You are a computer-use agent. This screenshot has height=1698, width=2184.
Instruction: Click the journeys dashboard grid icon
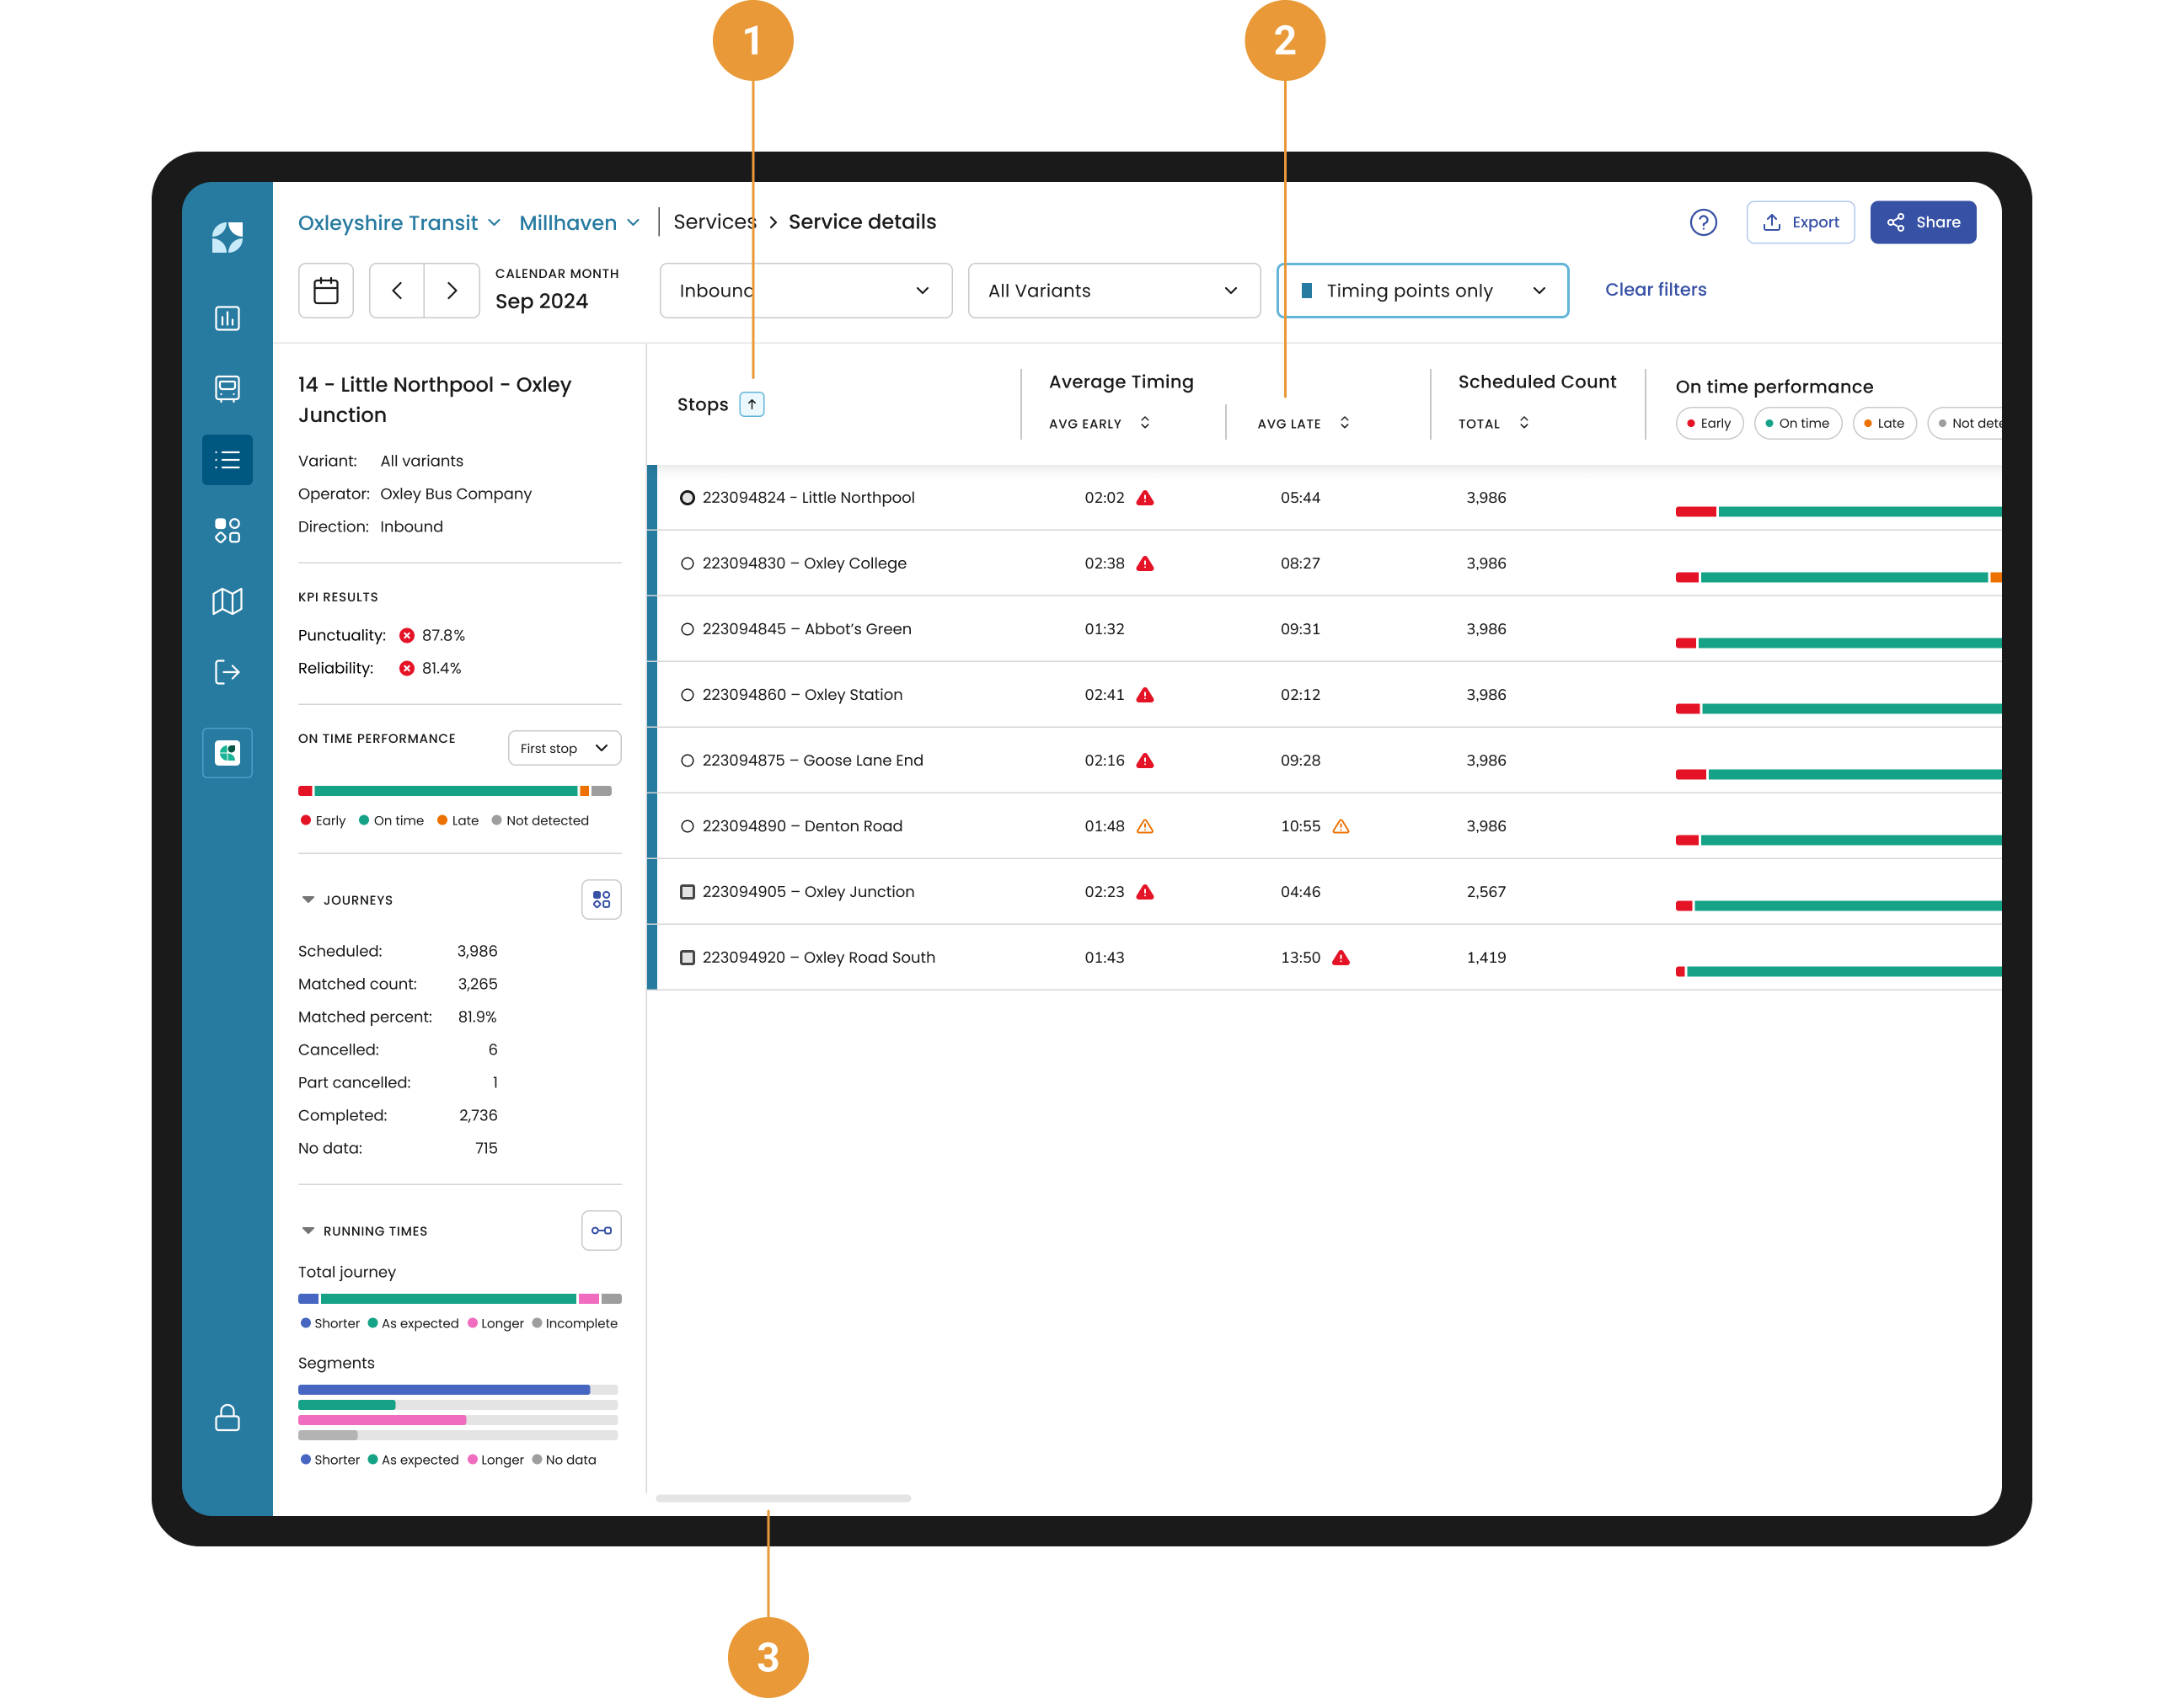click(x=601, y=900)
